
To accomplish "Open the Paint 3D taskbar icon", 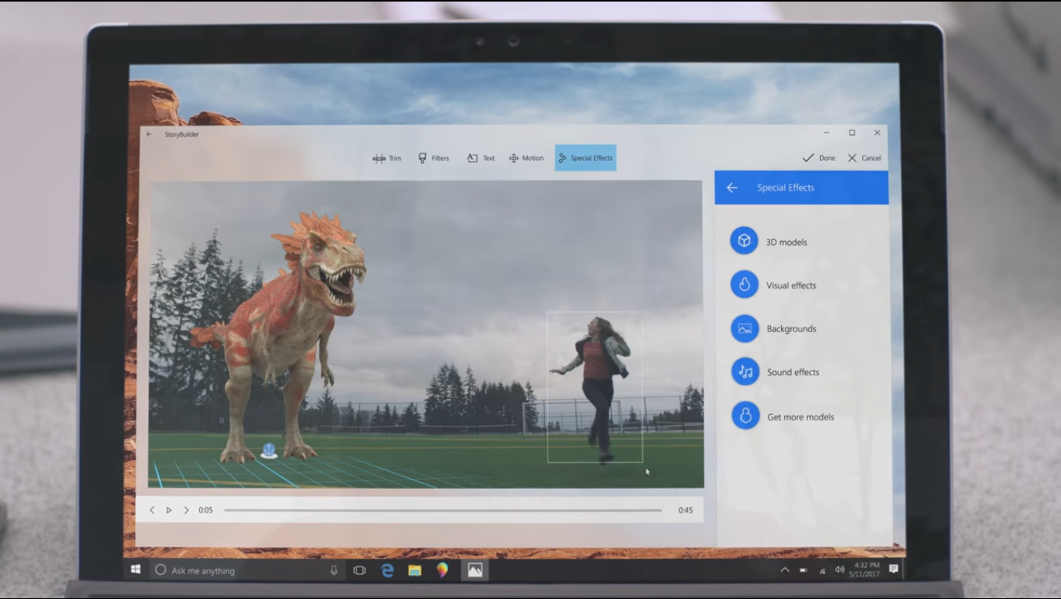I will coord(442,570).
